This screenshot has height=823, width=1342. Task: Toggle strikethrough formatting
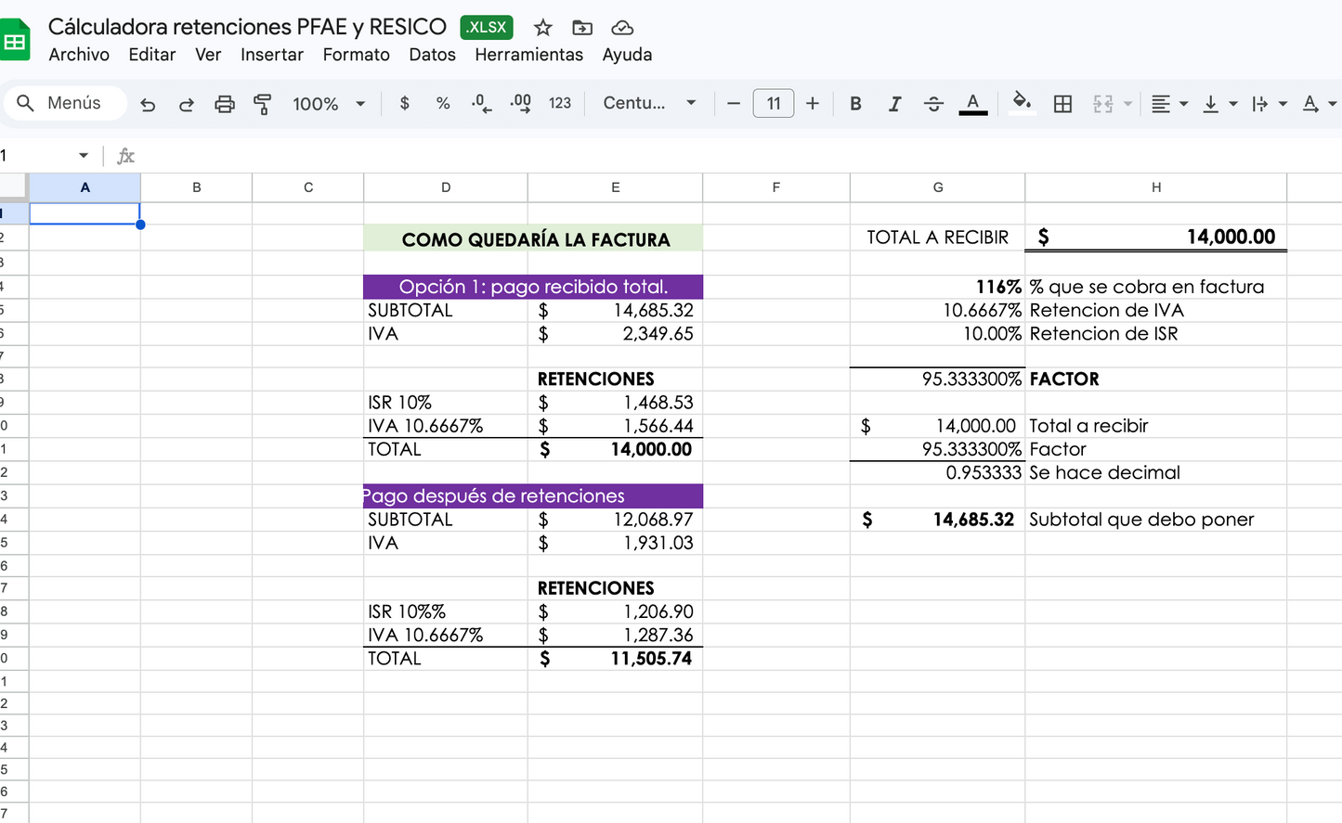pyautogui.click(x=933, y=104)
